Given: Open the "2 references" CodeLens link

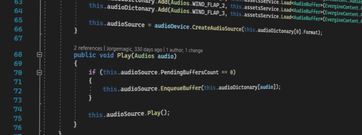Looking at the screenshot, I should [88, 50].
